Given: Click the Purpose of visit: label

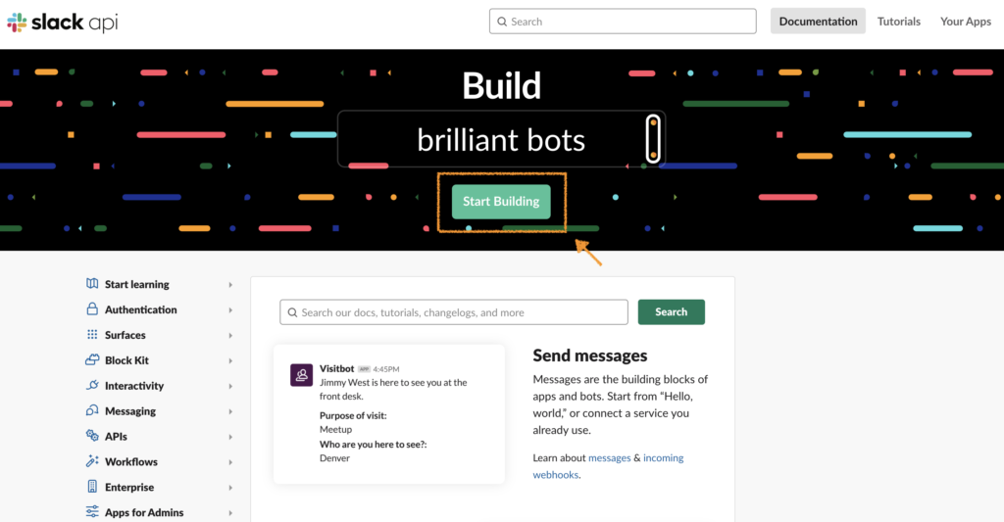Looking at the screenshot, I should click(353, 416).
